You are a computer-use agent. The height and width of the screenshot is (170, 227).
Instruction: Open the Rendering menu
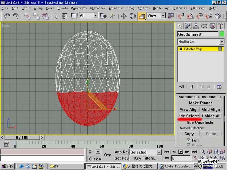tap(161, 8)
